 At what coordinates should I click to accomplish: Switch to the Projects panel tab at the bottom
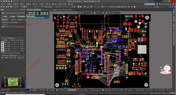coord(3,90)
